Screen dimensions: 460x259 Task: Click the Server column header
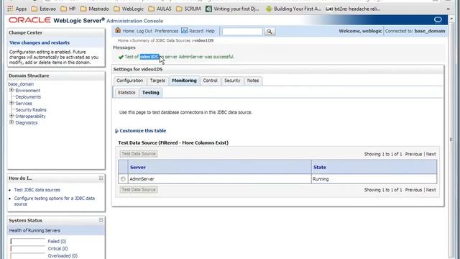tap(138, 167)
